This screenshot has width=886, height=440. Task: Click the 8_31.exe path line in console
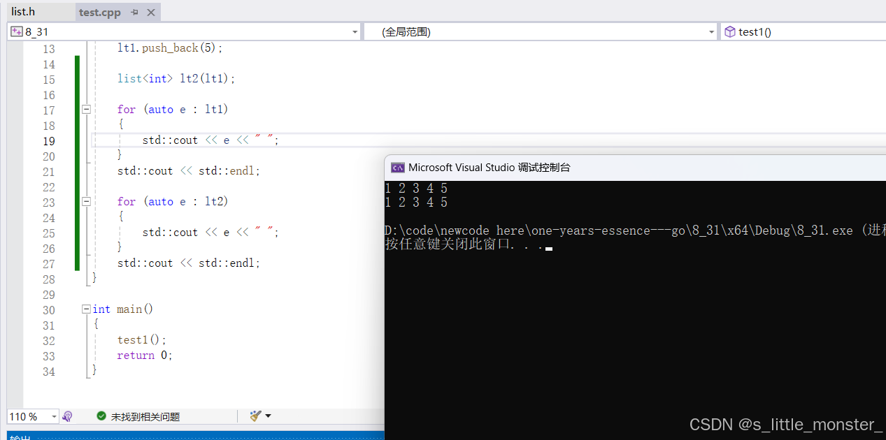(635, 230)
